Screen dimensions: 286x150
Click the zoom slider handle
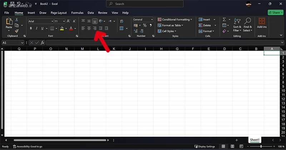point(261,146)
